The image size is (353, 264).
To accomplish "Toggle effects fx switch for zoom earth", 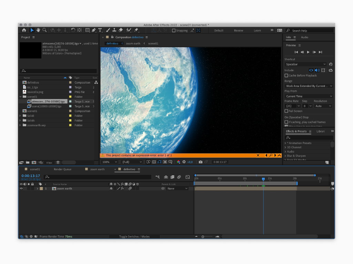I will pos(122,189).
